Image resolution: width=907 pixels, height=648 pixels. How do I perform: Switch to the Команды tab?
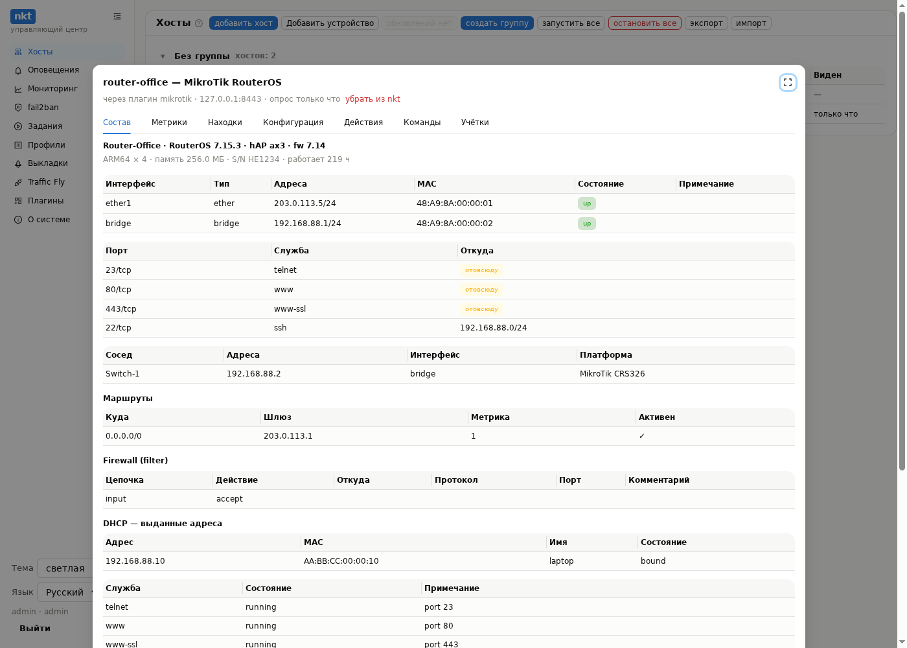422,122
